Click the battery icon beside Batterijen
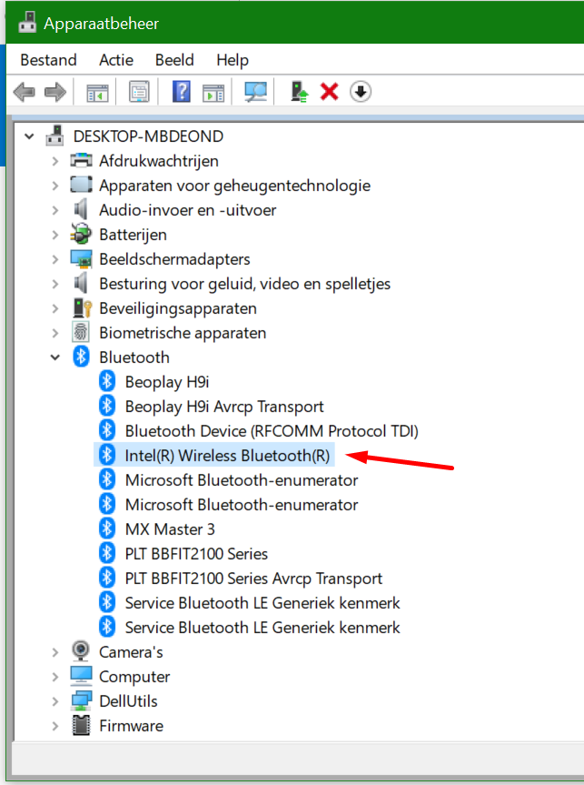 [x=81, y=235]
